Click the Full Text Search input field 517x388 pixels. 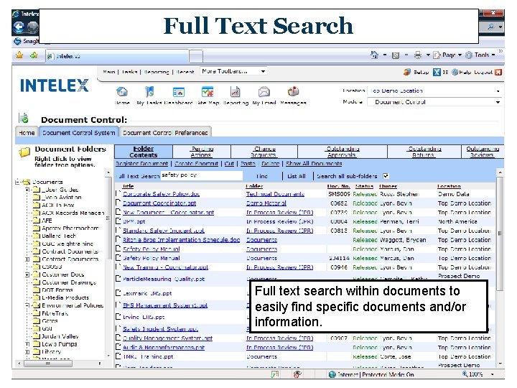202,175
